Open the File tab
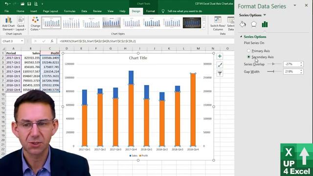The height and width of the screenshot is (176, 313). (x=6, y=11)
